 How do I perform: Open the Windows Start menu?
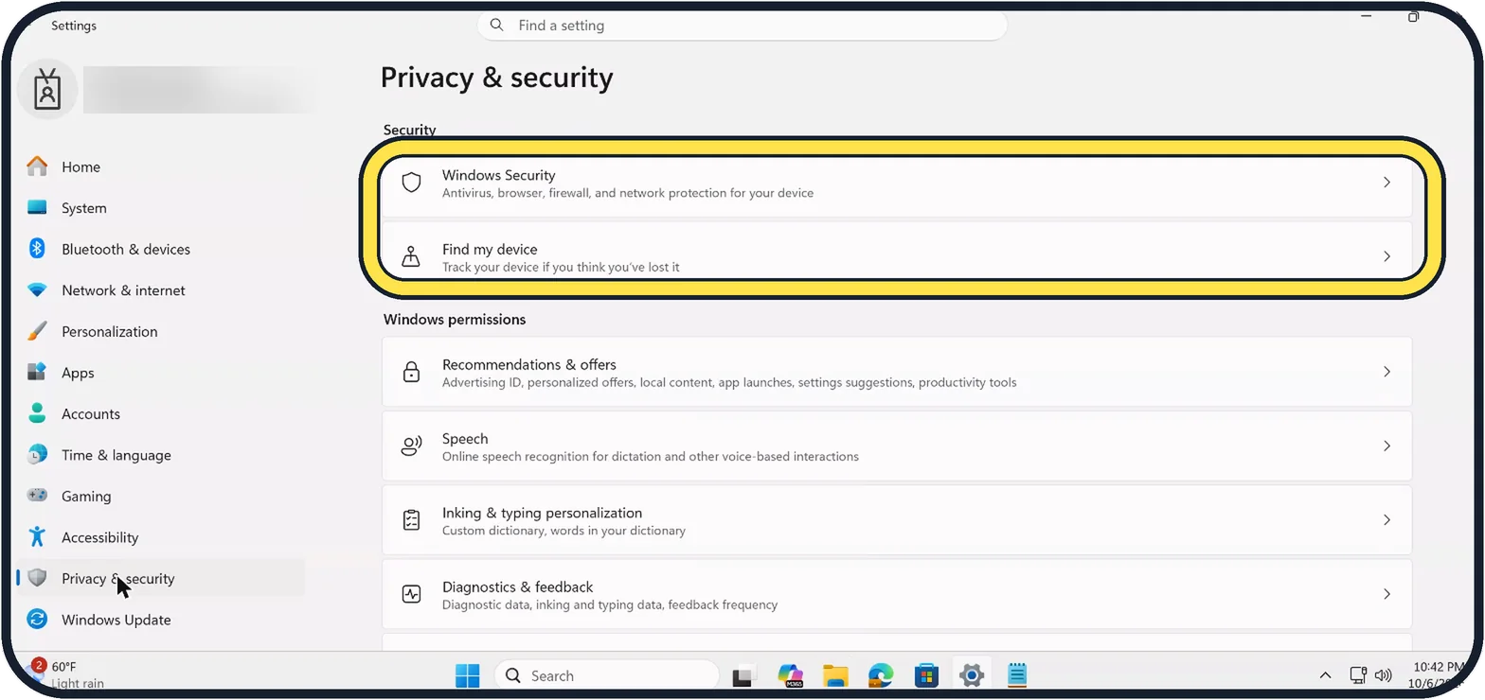click(468, 675)
